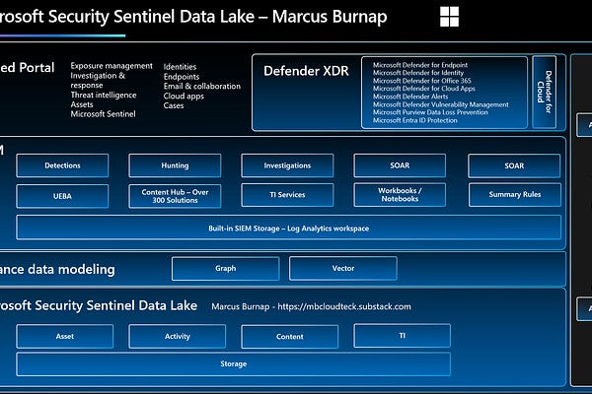Viewport: 592px width, 394px height.
Task: Click 'Threat intelligence' text
Action: 104,95
